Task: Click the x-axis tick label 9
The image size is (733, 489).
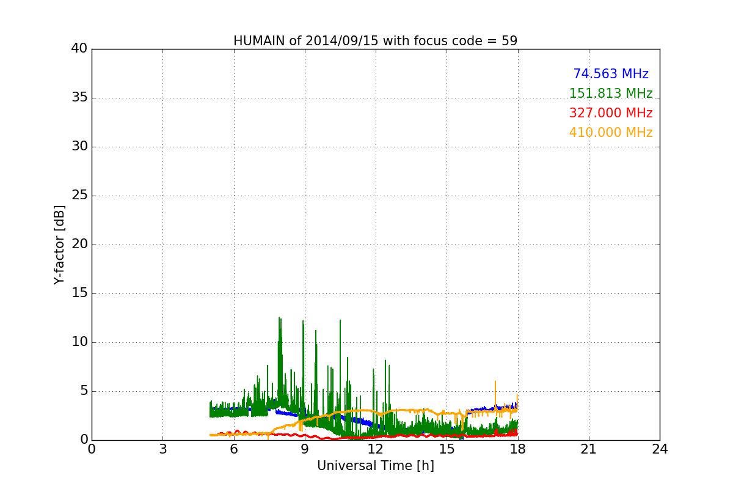Action: click(x=304, y=449)
